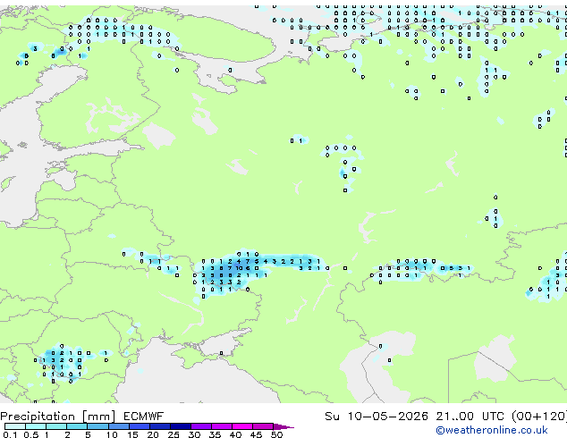Click the 'ECMWF' model label
567x438 pixels.
[144, 417]
